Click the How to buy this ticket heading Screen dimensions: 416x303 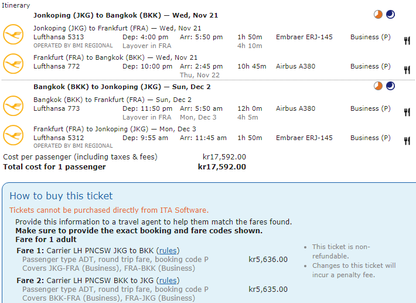pyautogui.click(x=61, y=196)
